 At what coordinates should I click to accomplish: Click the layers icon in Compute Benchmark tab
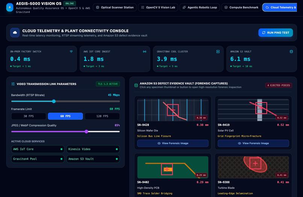tap(226, 8)
